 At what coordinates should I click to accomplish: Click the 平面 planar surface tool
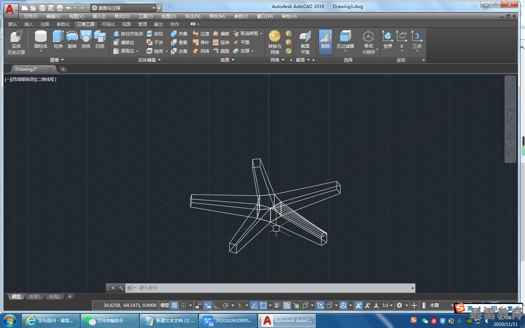[x=241, y=42]
